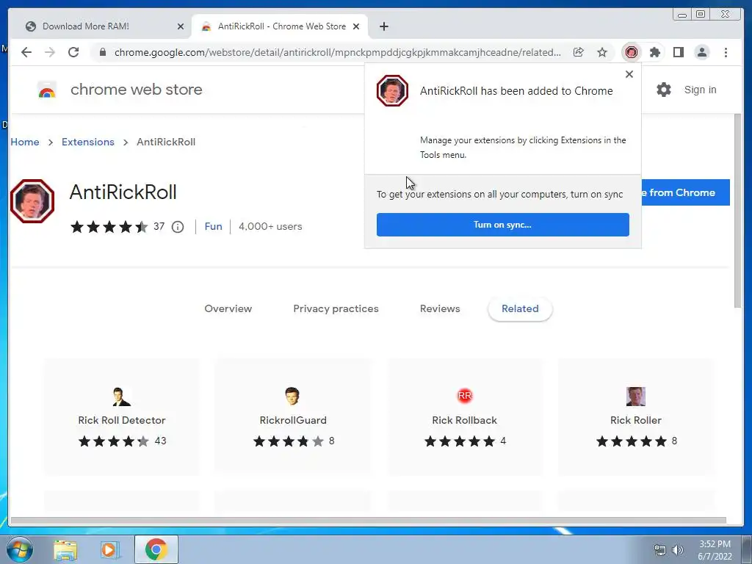Open the Extensions breadcrumb link
The image size is (752, 564).
pyautogui.click(x=88, y=142)
